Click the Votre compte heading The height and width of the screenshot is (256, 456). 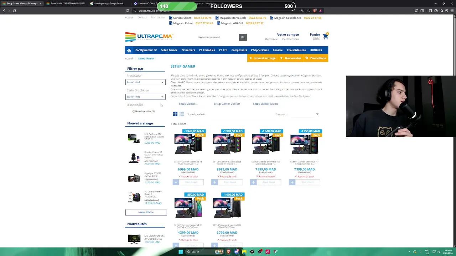pos(288,35)
